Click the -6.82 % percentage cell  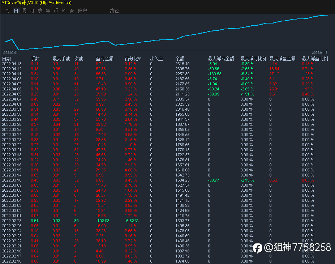pos(132,221)
